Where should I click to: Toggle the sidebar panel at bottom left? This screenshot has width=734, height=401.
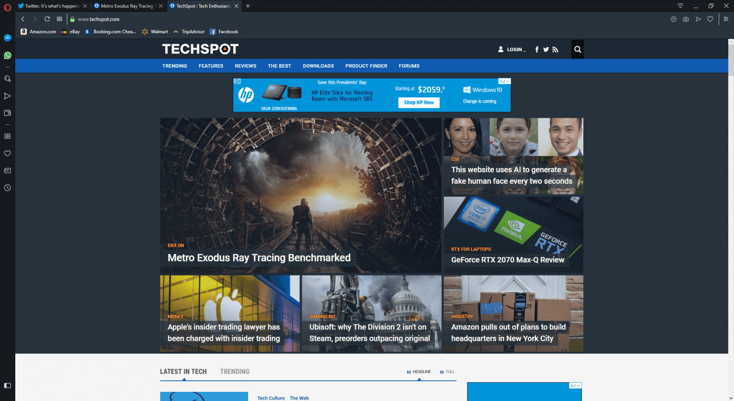point(7,386)
